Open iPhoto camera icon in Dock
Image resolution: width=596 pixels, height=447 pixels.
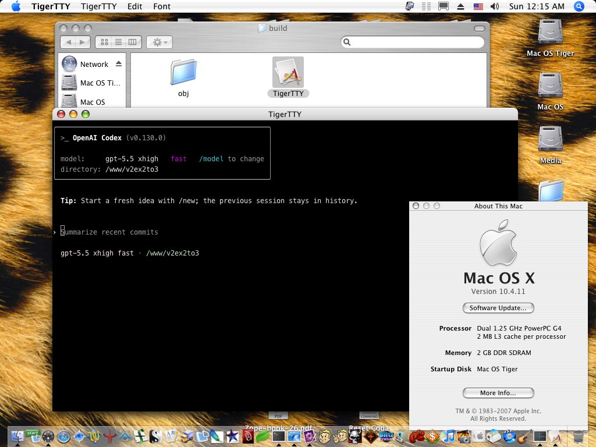[463, 437]
